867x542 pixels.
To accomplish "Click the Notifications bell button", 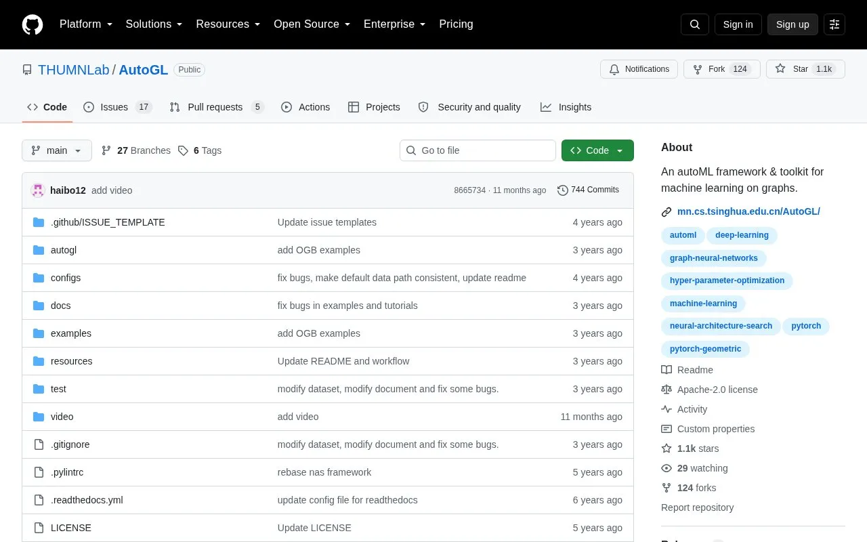I will click(639, 69).
